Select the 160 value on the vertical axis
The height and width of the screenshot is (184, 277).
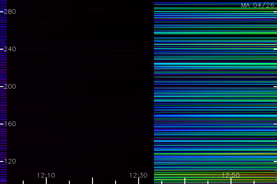[x=10, y=124]
